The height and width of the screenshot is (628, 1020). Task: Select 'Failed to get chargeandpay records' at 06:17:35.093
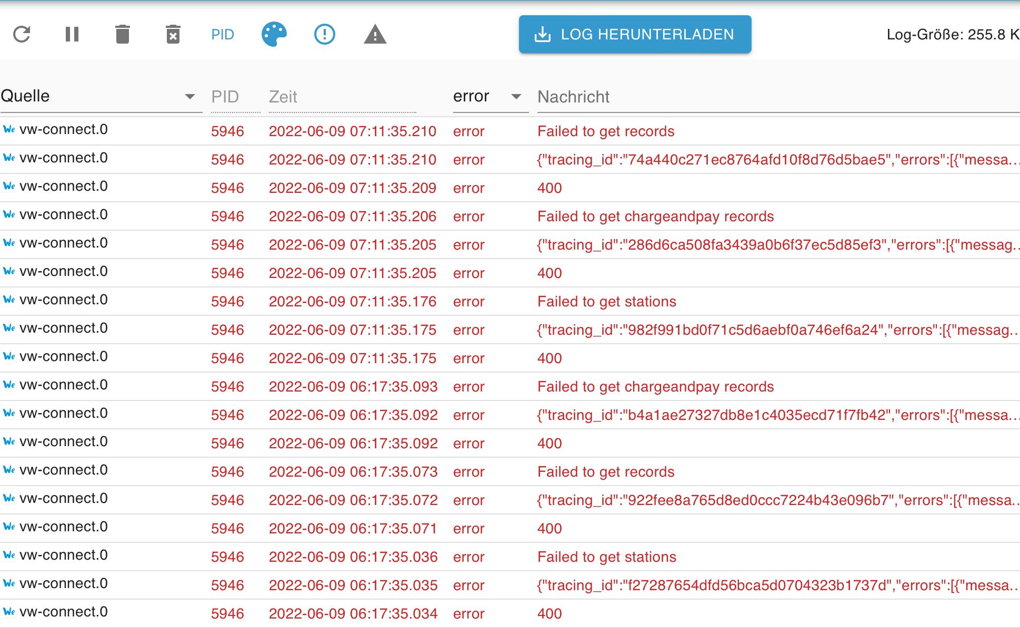coord(656,387)
